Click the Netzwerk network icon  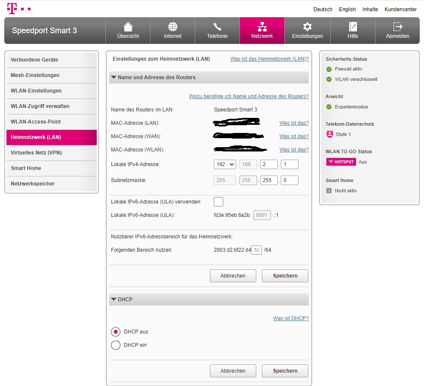pos(262,27)
